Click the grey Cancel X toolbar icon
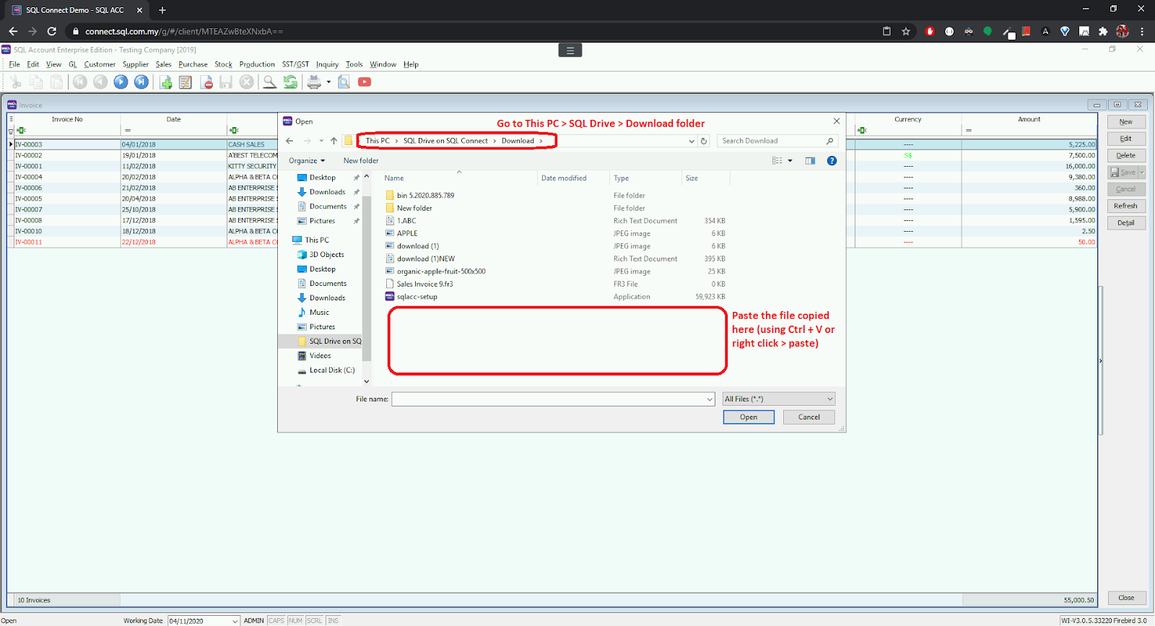1155x626 pixels. click(247, 82)
